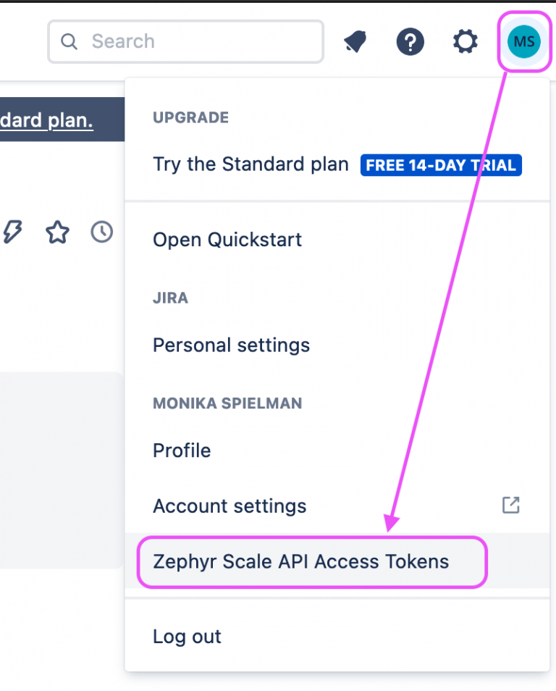The height and width of the screenshot is (691, 556).
Task: Click external link icon beside Account settings
Action: coord(511,506)
